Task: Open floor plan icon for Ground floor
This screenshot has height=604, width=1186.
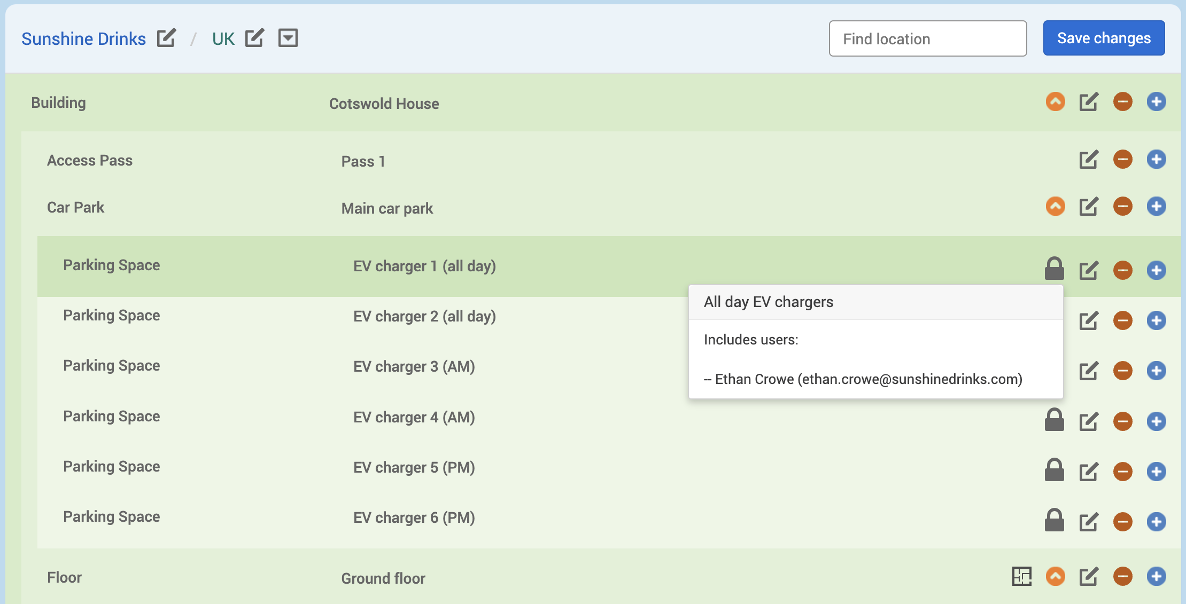Action: coord(1021,576)
